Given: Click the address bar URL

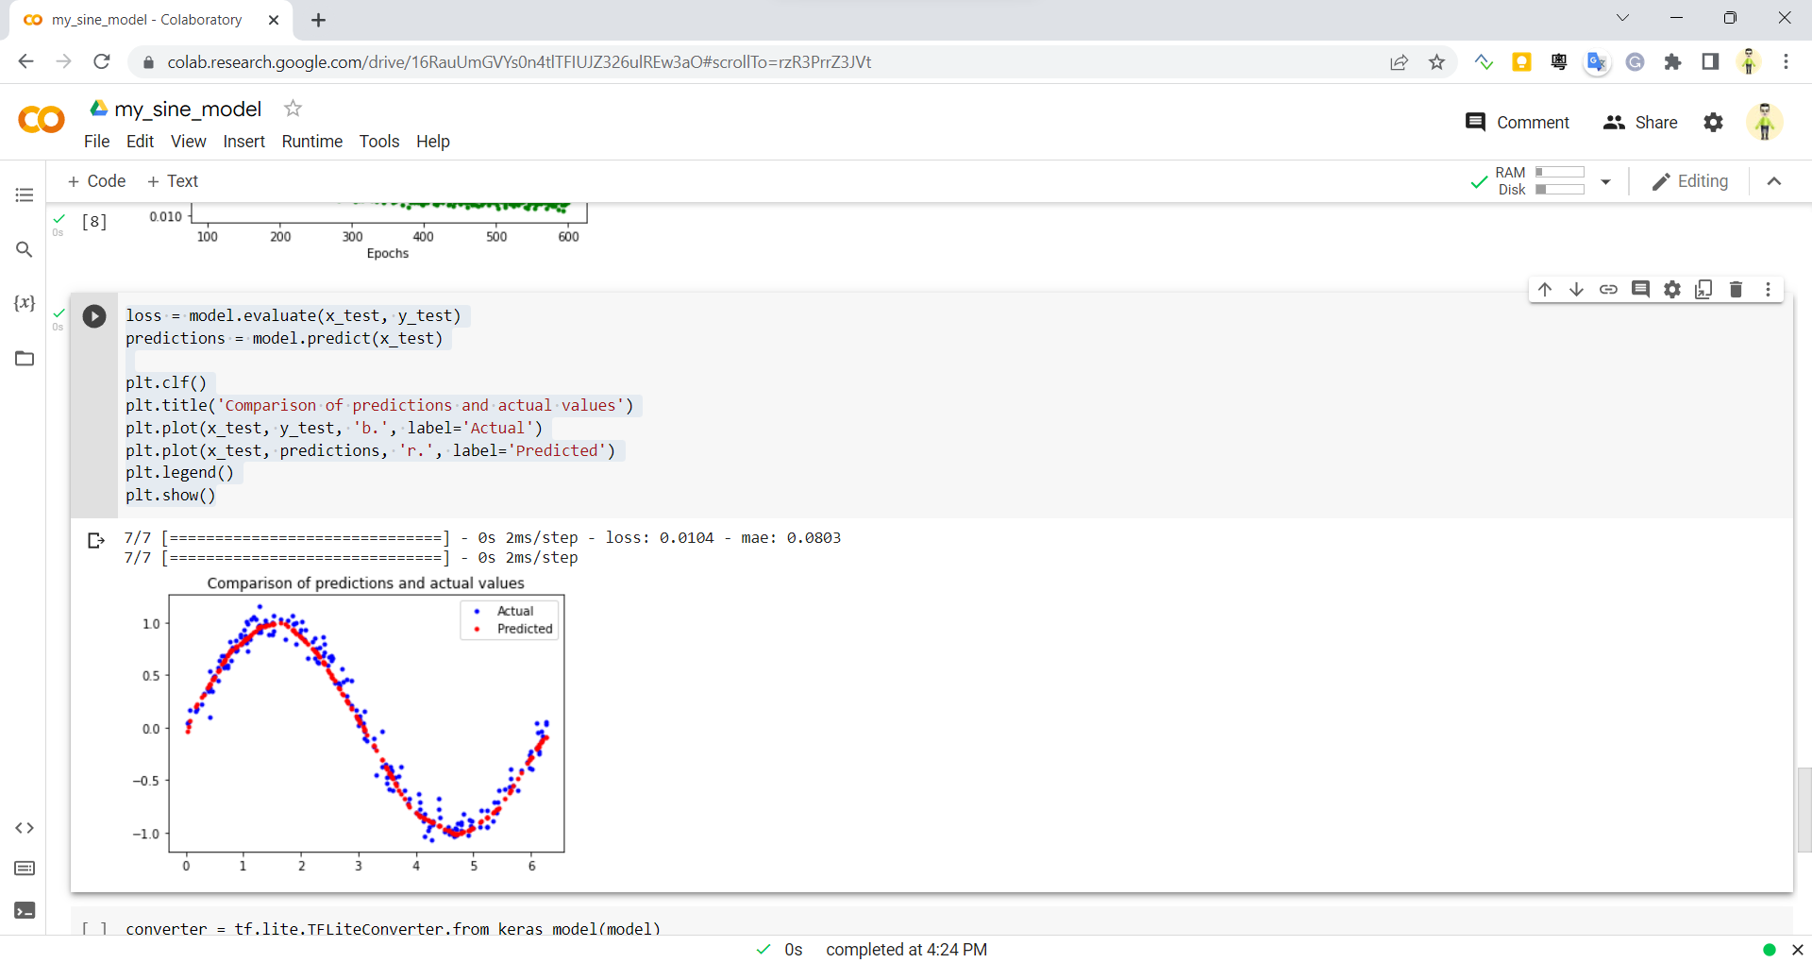Looking at the screenshot, I should pos(519,62).
